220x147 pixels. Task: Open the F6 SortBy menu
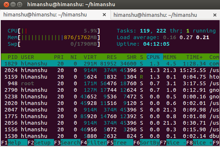click(147, 143)
